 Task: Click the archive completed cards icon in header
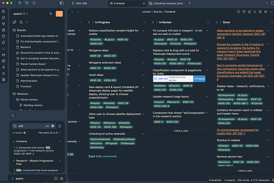coord(244,12)
